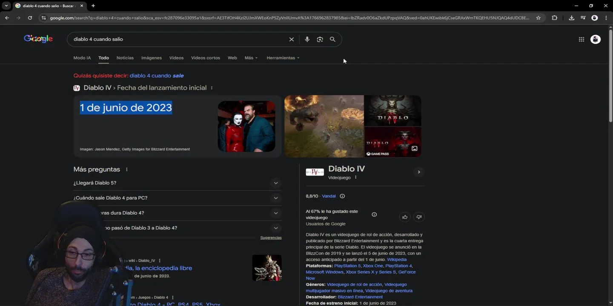Open options dots for the Wikipedia result

pyautogui.click(x=160, y=261)
